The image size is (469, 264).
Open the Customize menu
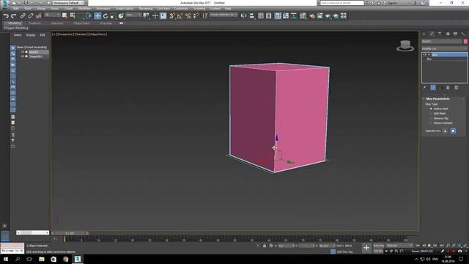(x=181, y=9)
